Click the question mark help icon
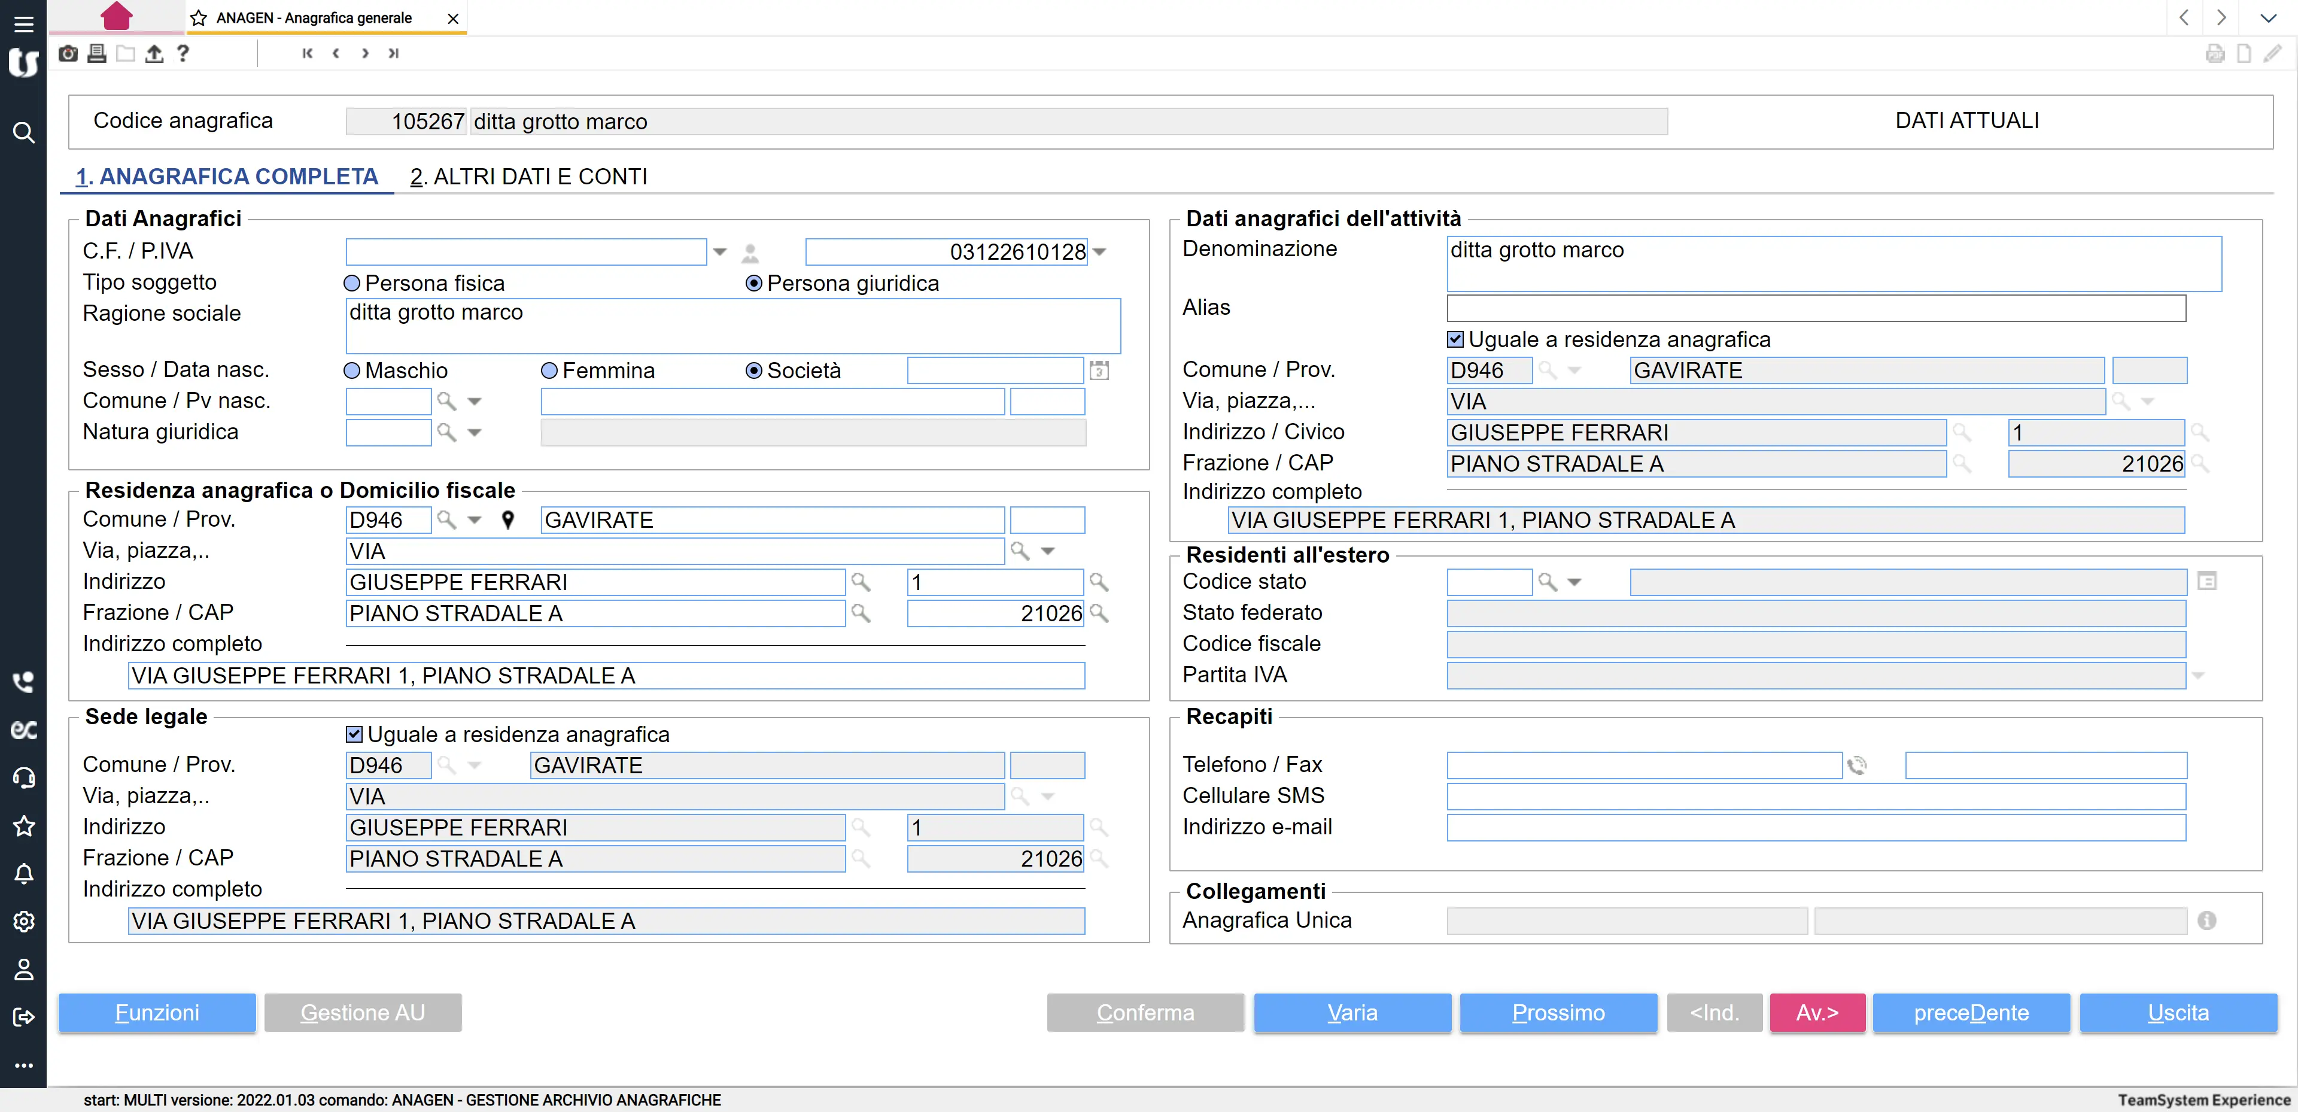 (x=183, y=53)
